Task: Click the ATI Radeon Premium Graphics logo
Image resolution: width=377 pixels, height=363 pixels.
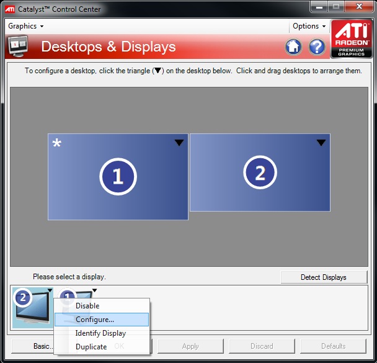Action: tap(352, 39)
